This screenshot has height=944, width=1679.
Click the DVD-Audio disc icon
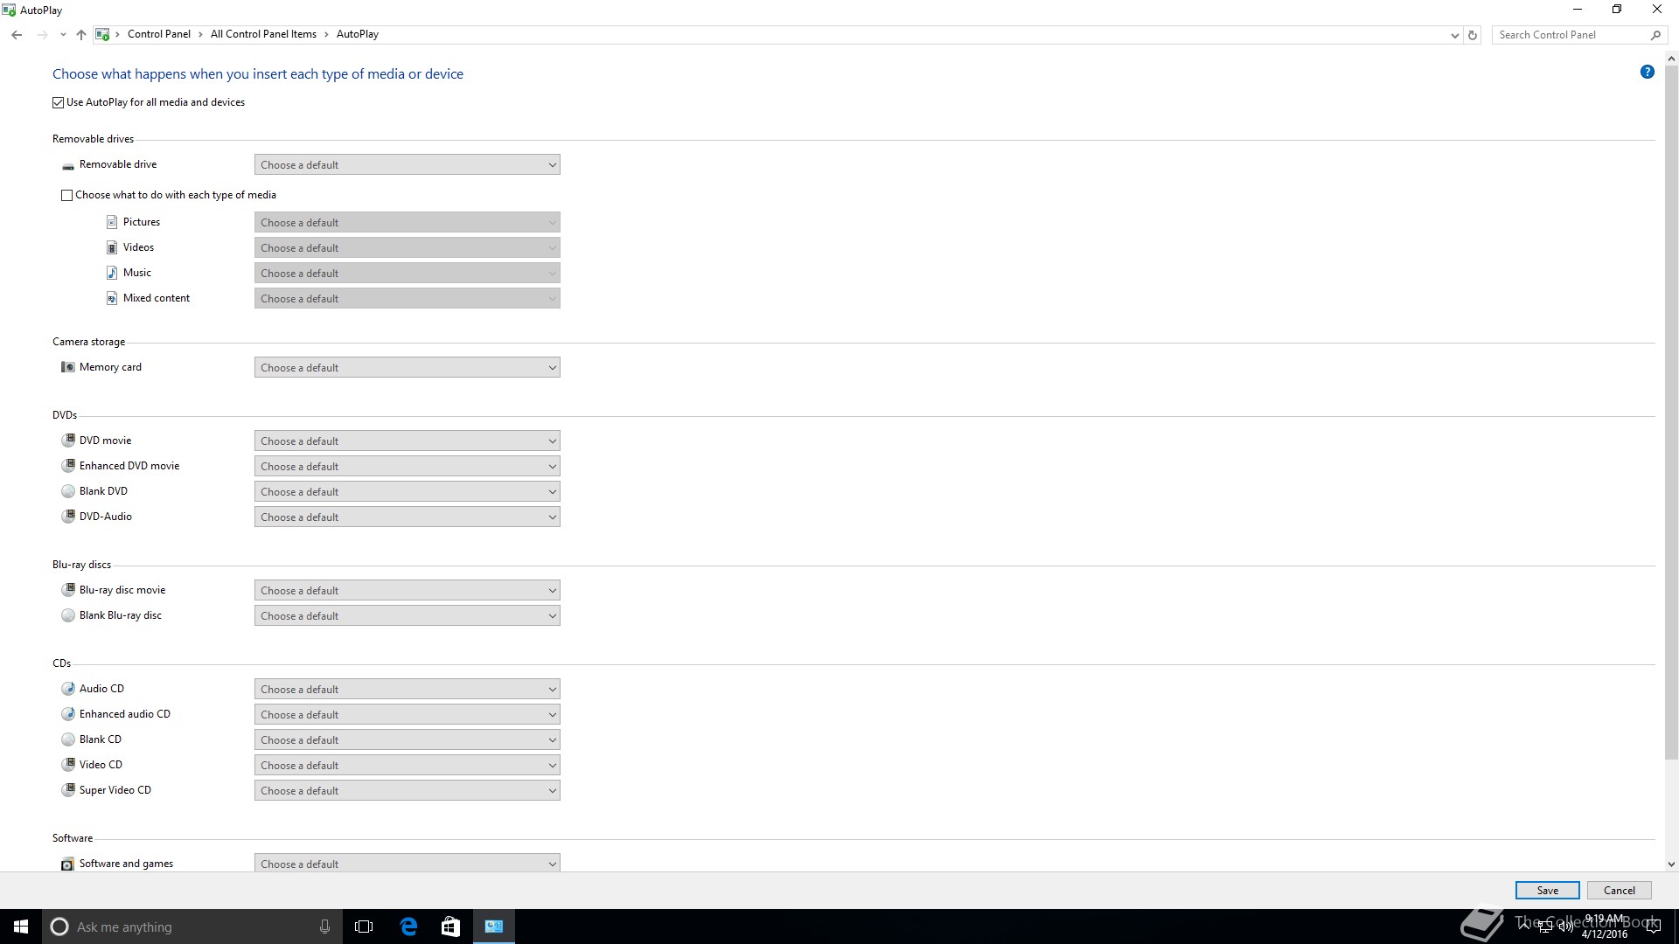68,517
